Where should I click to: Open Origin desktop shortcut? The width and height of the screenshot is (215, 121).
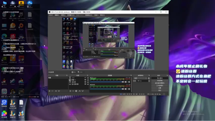[x=21, y=26]
